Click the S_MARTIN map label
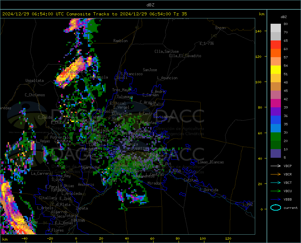This screenshot has height=243, width=301. pos(139,148)
